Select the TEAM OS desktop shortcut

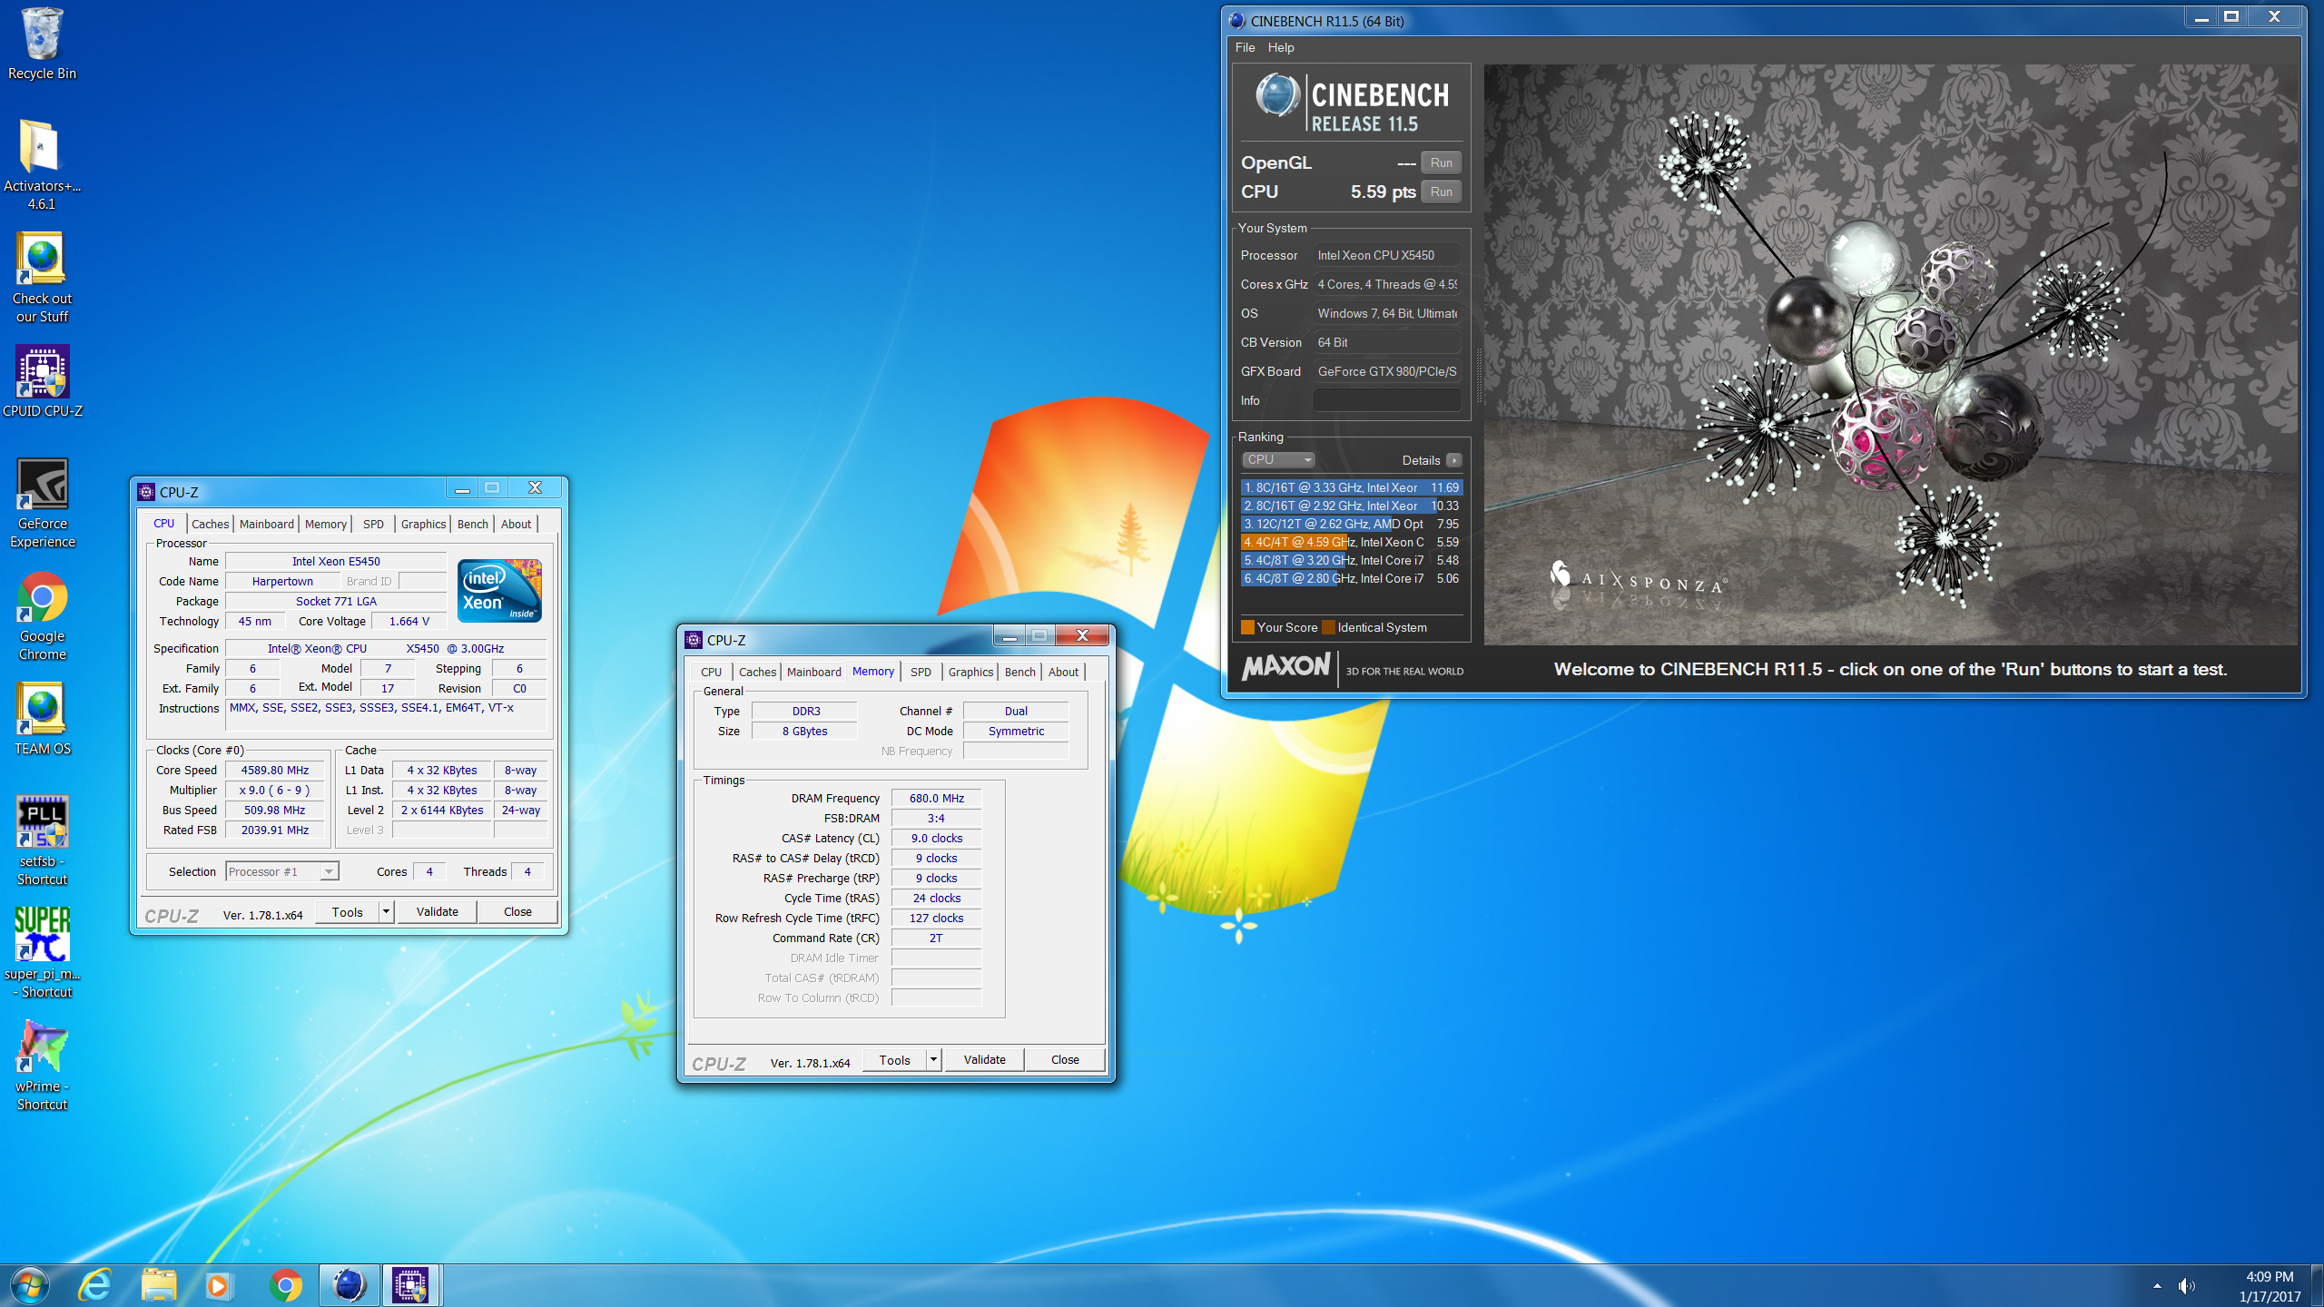(42, 720)
